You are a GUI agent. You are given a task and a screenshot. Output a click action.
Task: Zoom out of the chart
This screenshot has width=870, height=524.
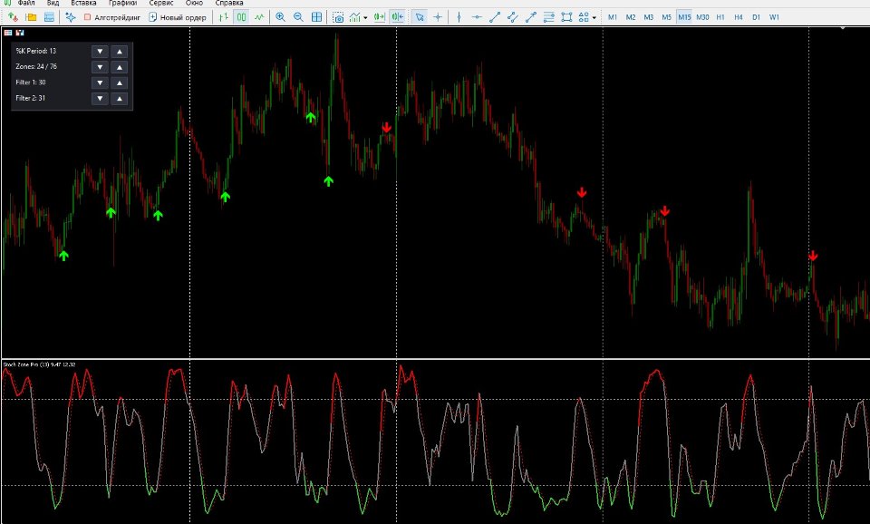[x=298, y=17]
